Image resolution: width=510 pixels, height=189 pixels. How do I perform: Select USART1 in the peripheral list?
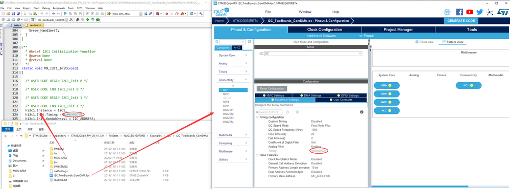pos(228,110)
